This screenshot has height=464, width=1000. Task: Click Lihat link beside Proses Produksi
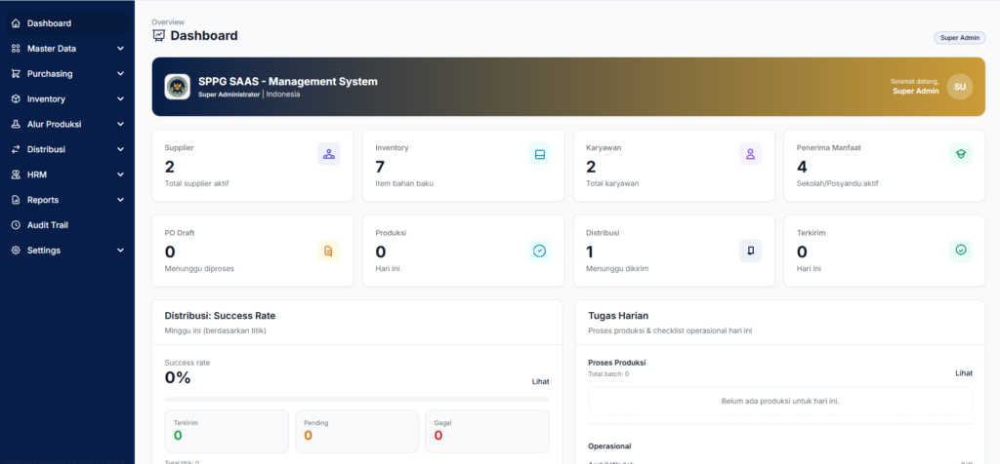pyautogui.click(x=964, y=373)
